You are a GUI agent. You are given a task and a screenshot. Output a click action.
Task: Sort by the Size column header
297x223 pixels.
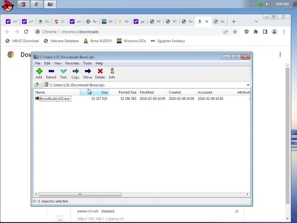coord(95,92)
